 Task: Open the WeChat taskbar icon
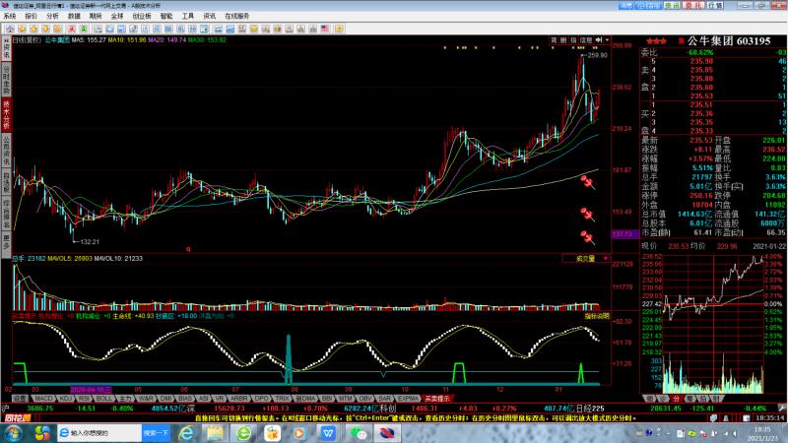coord(358,433)
